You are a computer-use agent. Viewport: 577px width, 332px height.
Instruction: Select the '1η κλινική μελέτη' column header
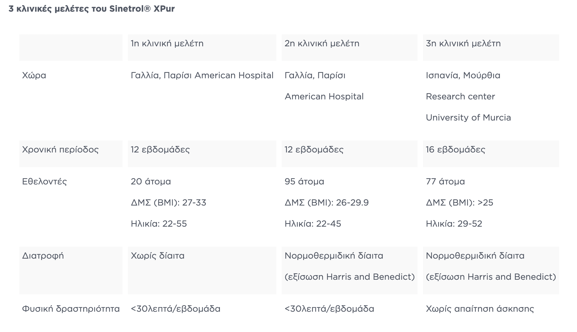tap(167, 44)
